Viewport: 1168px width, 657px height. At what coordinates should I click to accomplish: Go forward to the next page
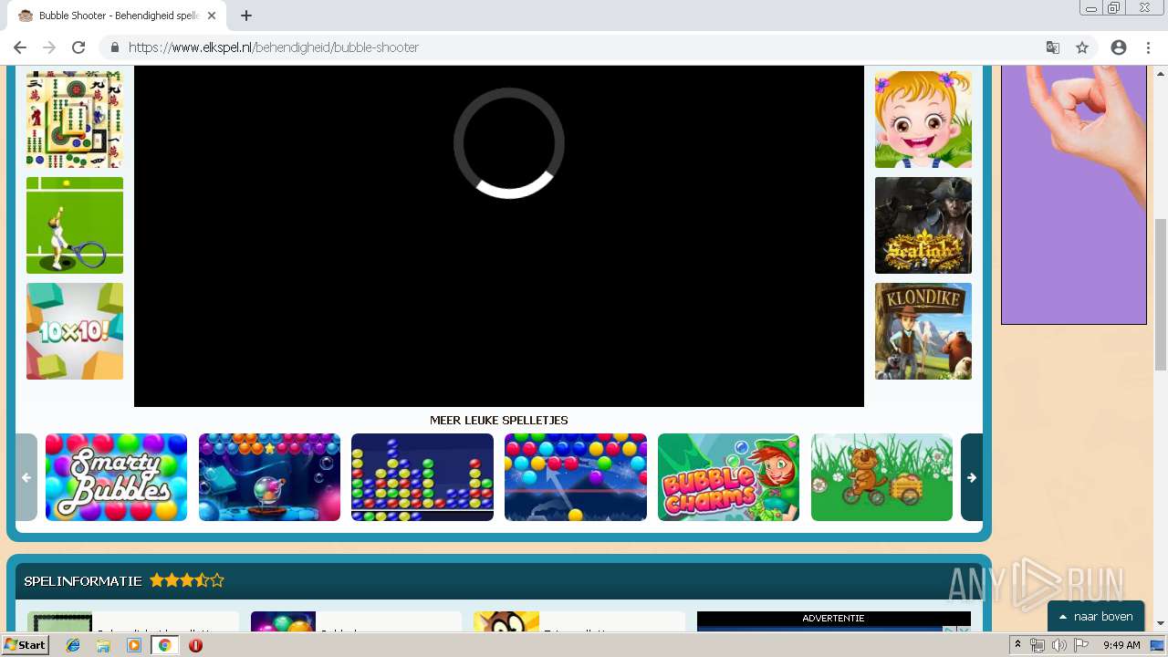pyautogui.click(x=49, y=47)
